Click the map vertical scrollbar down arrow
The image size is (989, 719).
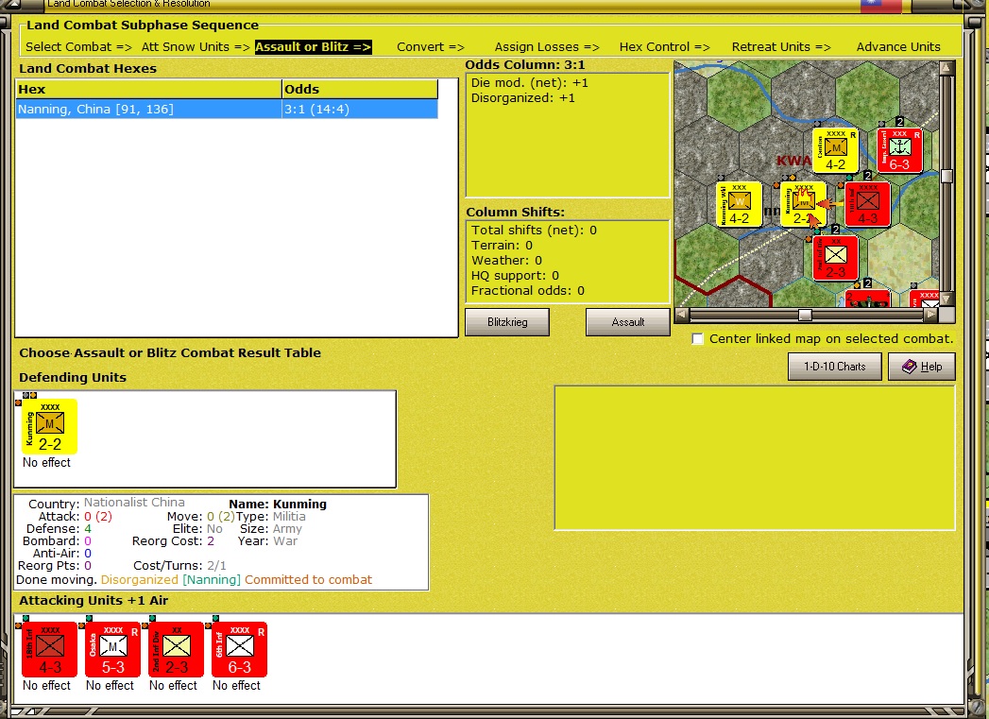946,299
